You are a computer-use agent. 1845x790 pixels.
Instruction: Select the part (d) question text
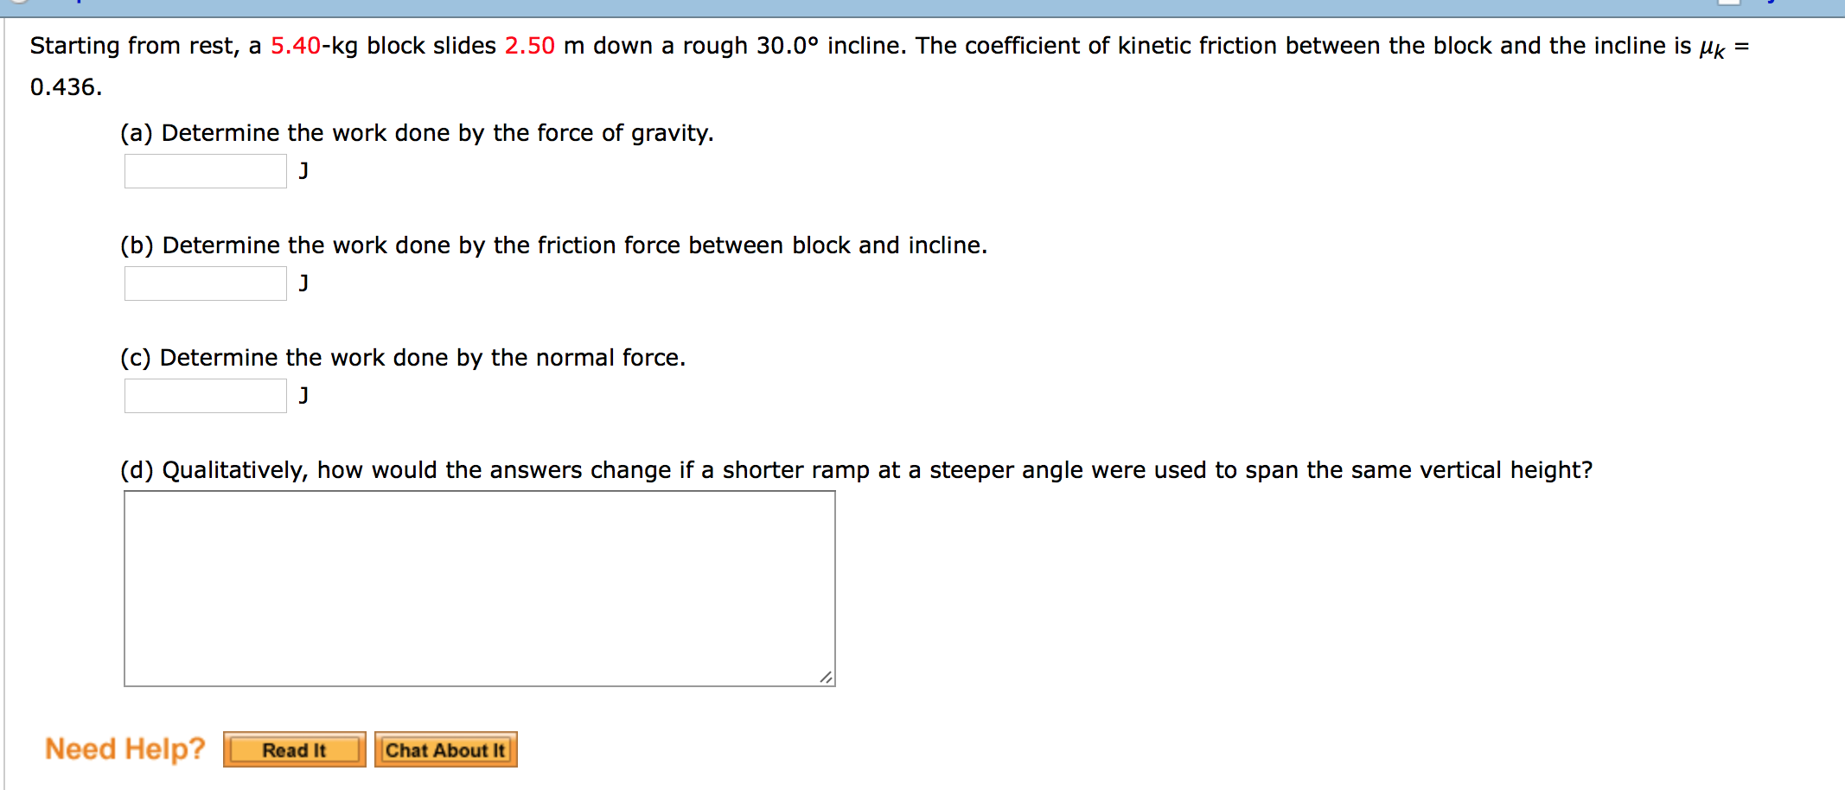pyautogui.click(x=856, y=469)
